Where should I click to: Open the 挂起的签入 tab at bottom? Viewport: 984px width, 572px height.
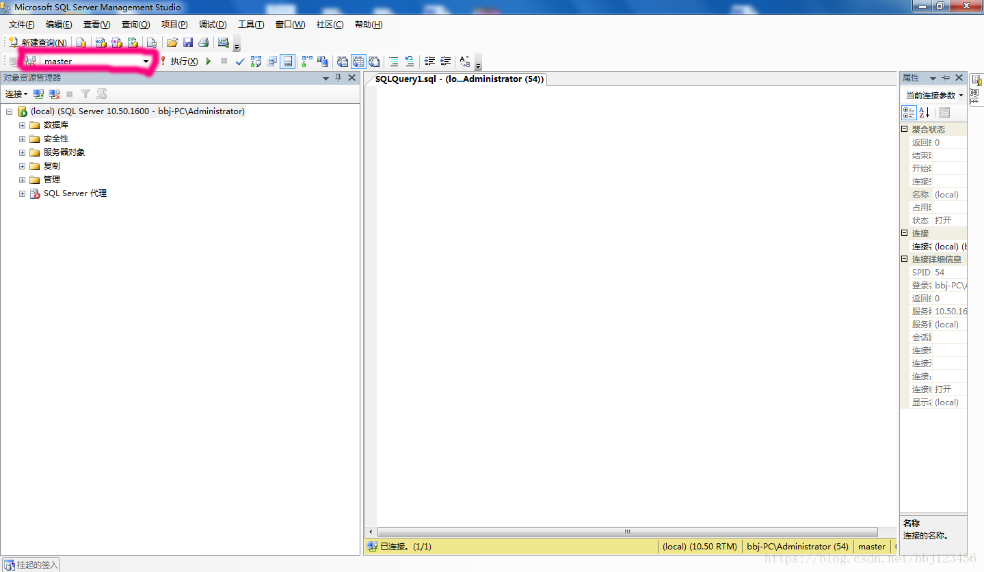31,564
